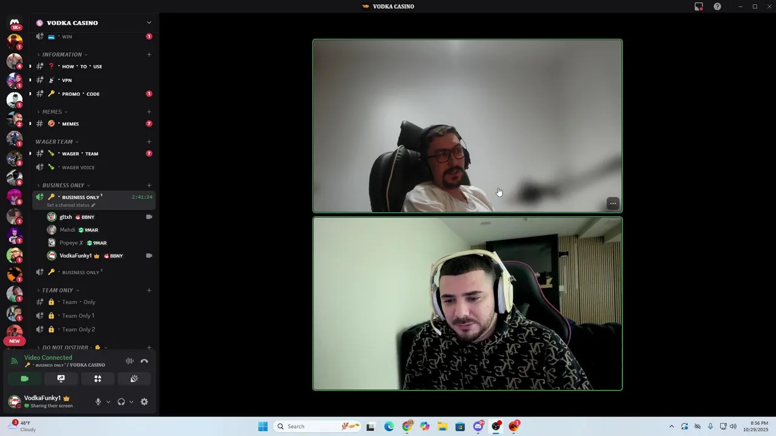This screenshot has height=436, width=776.
Task: Launch an activity with the shapes icon
Action: pyautogui.click(x=98, y=378)
